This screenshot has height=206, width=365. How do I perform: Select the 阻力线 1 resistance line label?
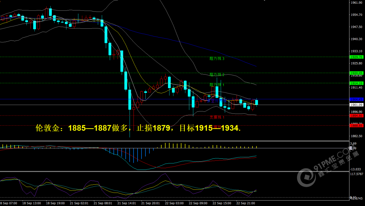coord(217,84)
